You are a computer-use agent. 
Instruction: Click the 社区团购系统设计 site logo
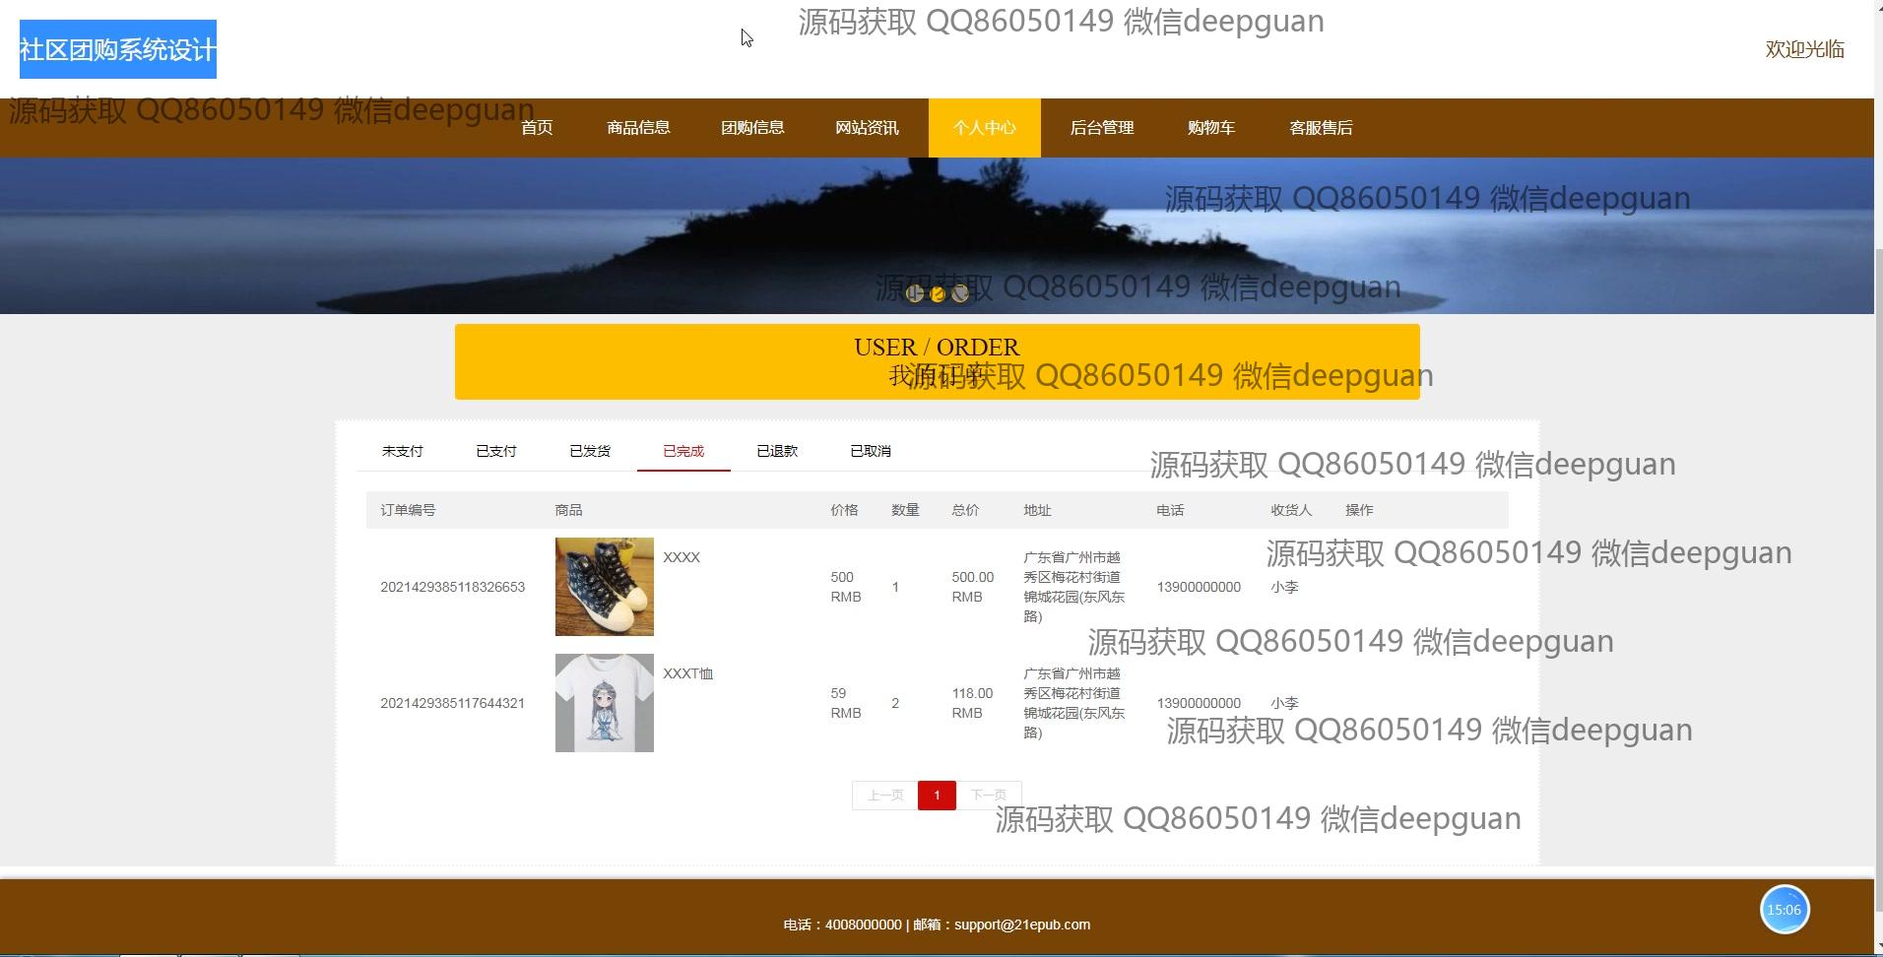point(118,49)
